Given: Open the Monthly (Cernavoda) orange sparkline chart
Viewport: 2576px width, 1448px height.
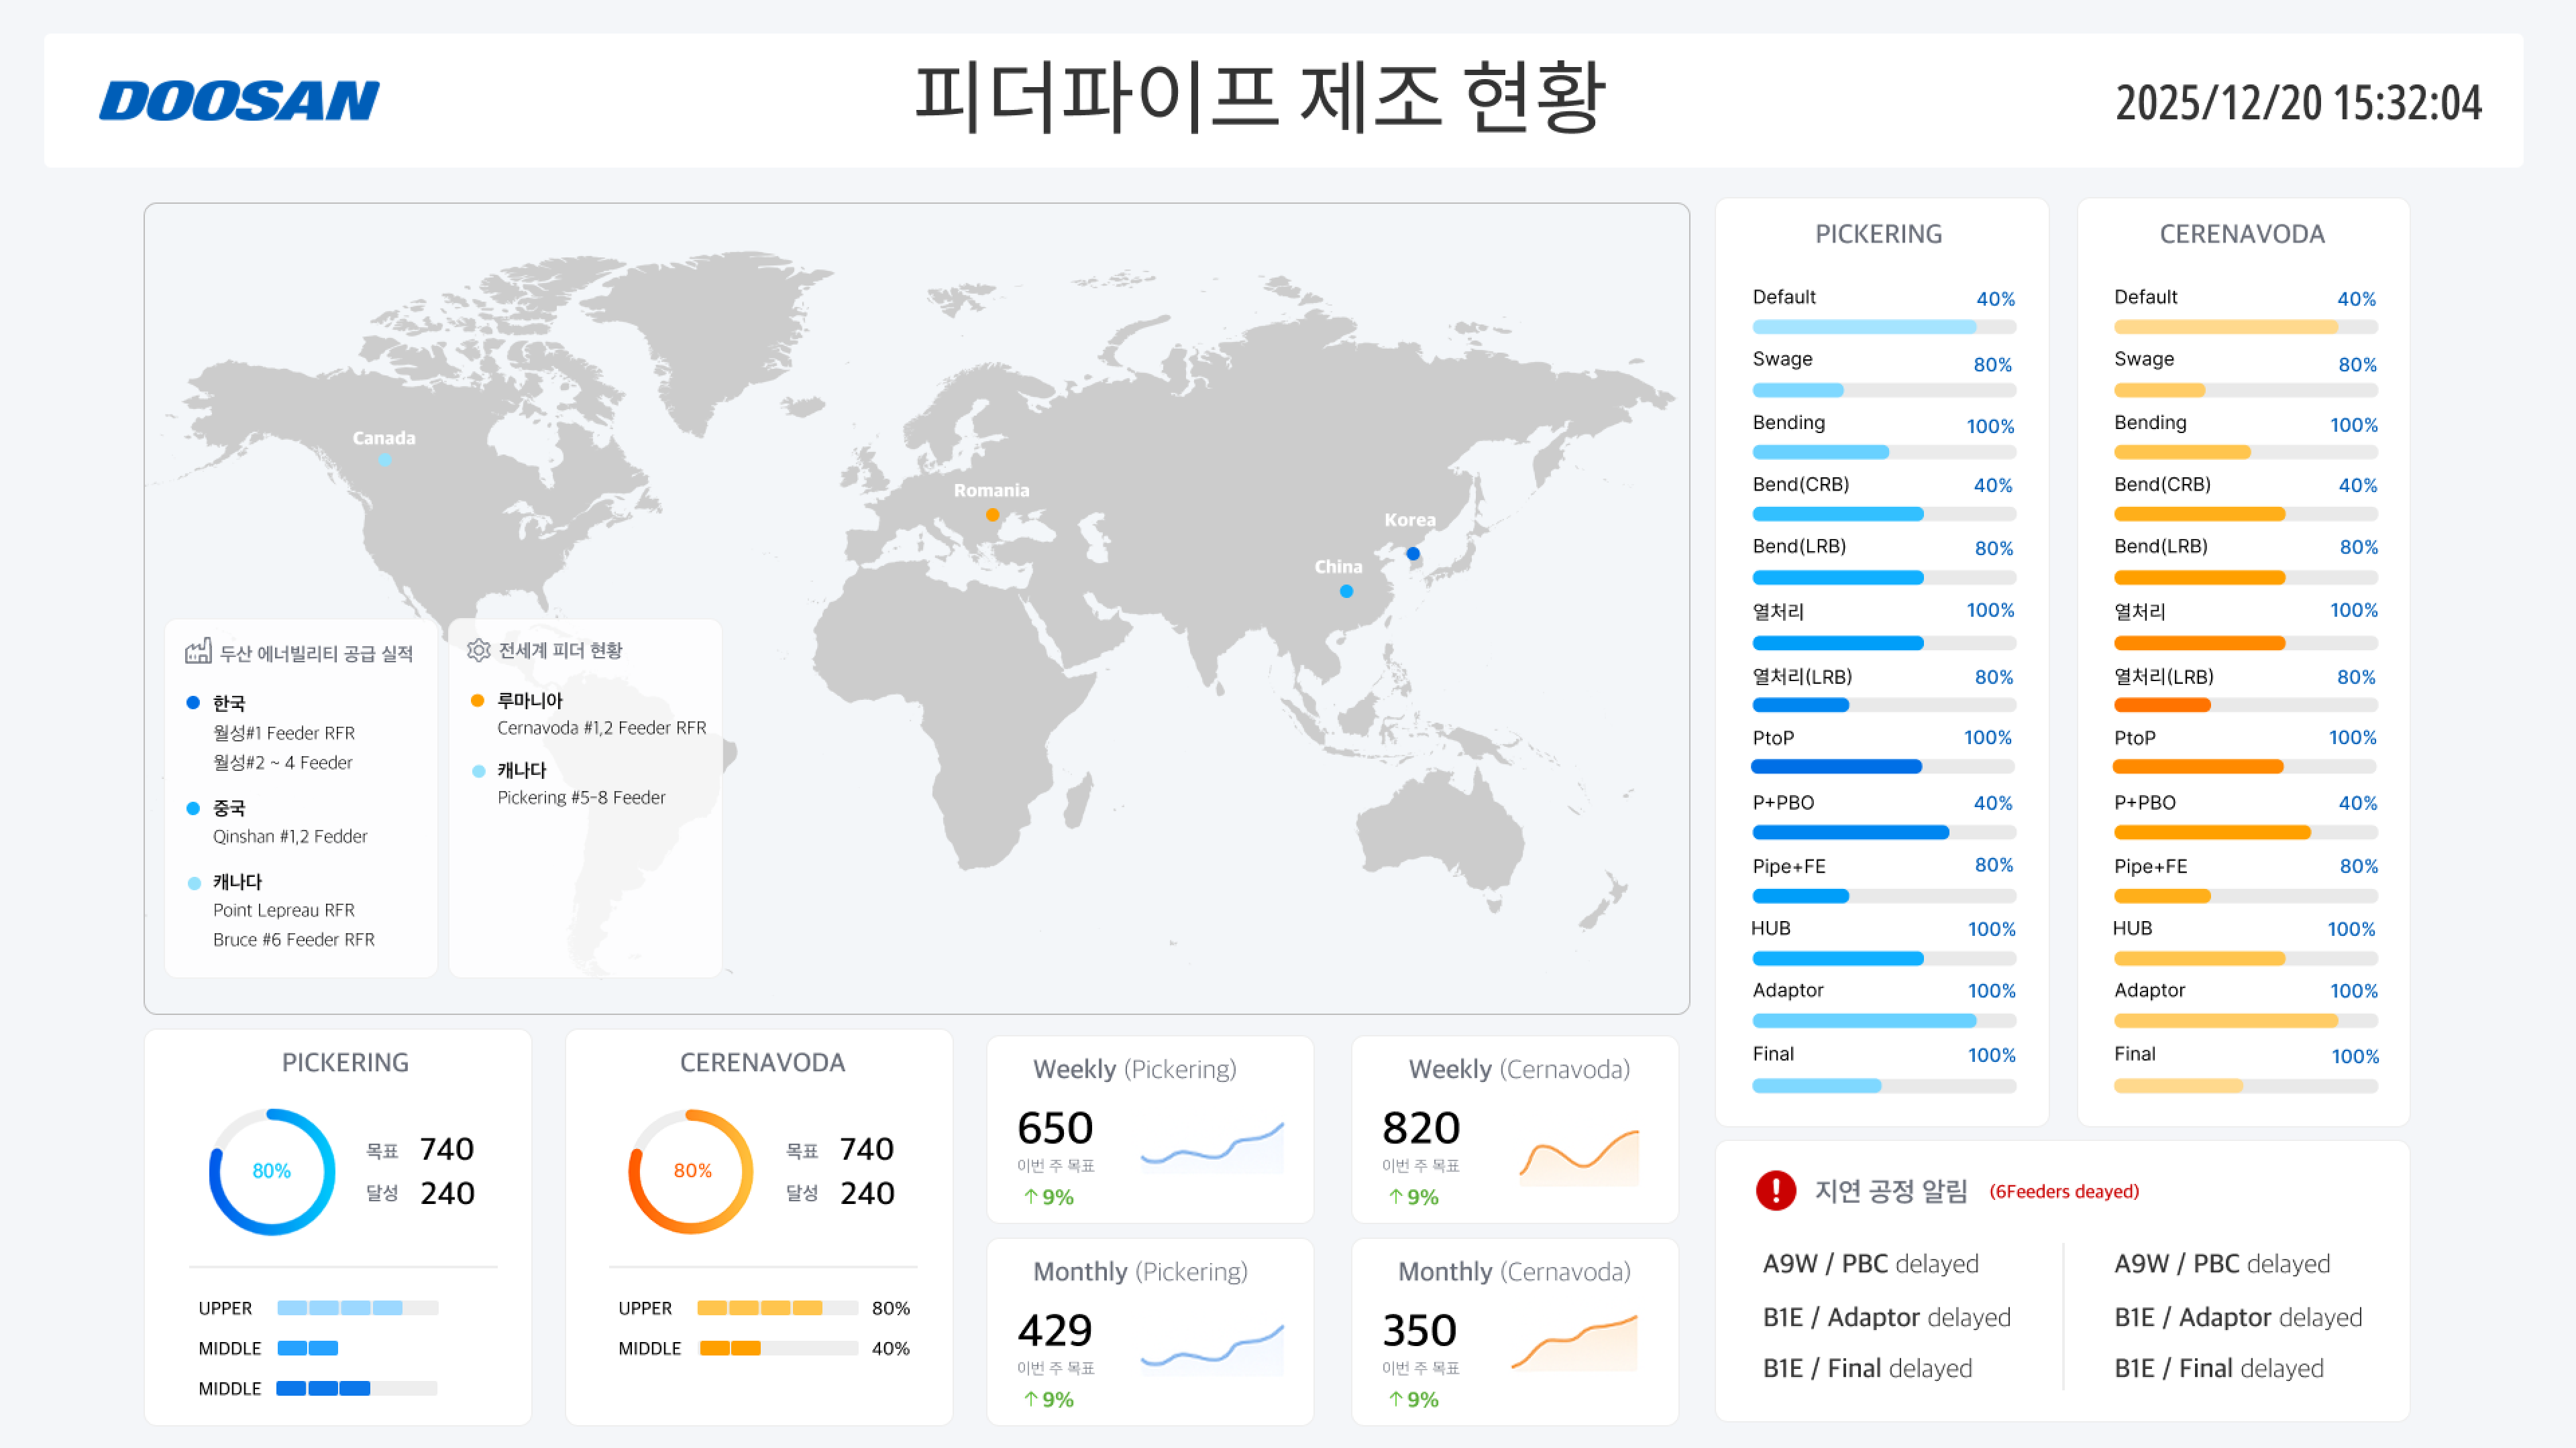Looking at the screenshot, I should 1575,1342.
